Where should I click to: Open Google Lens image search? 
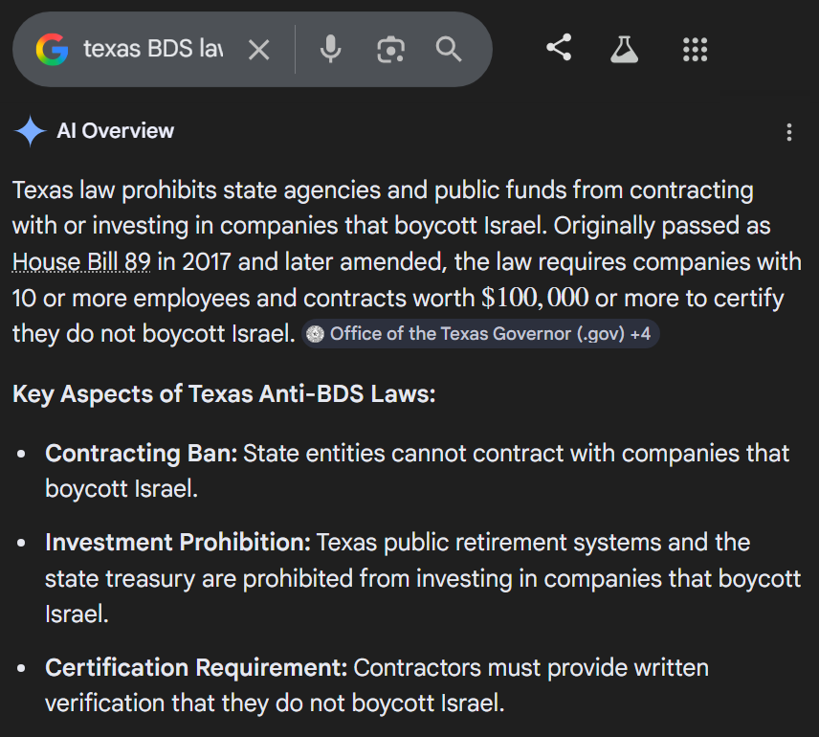coord(390,50)
